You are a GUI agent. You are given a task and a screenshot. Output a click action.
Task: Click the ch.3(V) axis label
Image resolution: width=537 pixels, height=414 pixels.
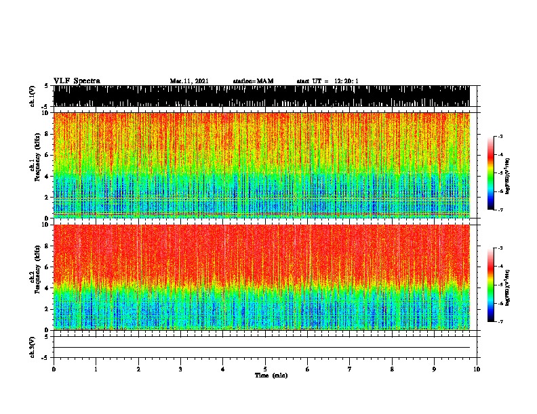(33, 347)
